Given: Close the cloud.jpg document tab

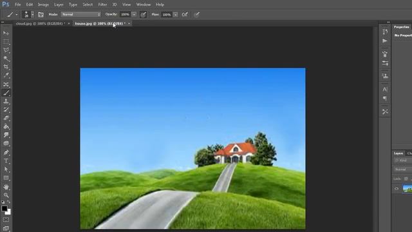Looking at the screenshot, I should 69,24.
